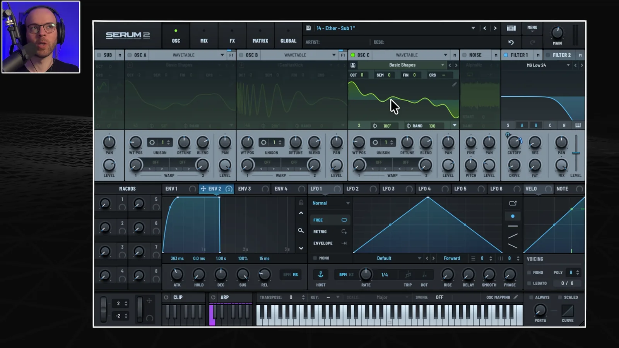
Task: Switch to the MIX tab
Action: click(204, 35)
